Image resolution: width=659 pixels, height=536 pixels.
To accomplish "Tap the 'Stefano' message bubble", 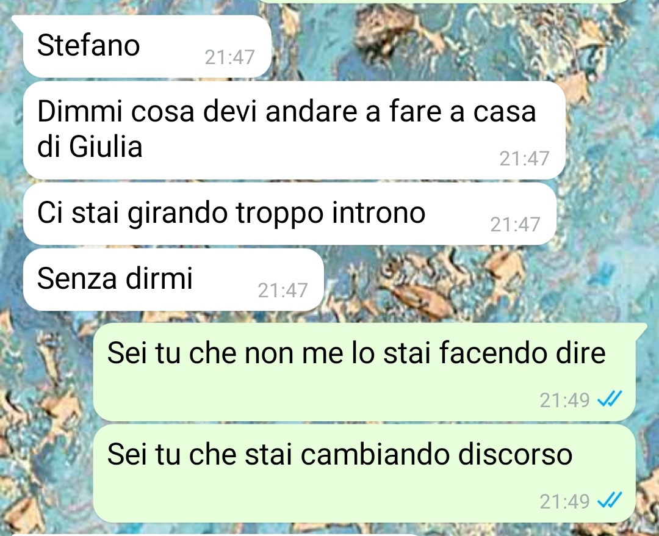I will click(147, 46).
